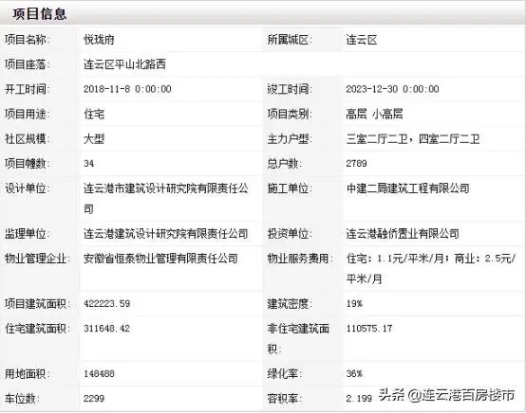Click the 监理单位 label

click(27, 234)
